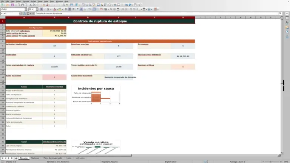Open the Navigator sidebar icon
The width and height of the screenshot is (290, 163).
pyautogui.click(x=287, y=32)
